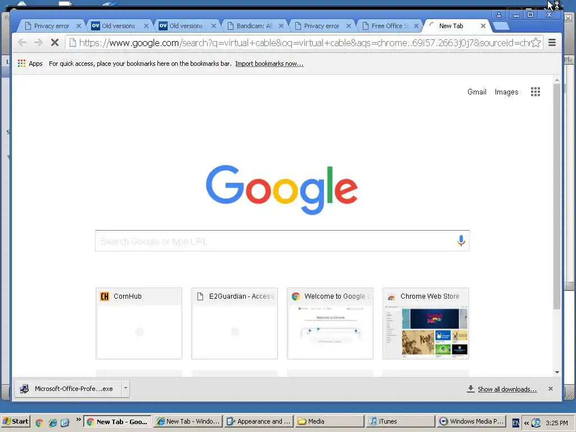576x432 pixels.
Task: Switch to New Tab Windows IE taskbar button
Action: pos(188,422)
